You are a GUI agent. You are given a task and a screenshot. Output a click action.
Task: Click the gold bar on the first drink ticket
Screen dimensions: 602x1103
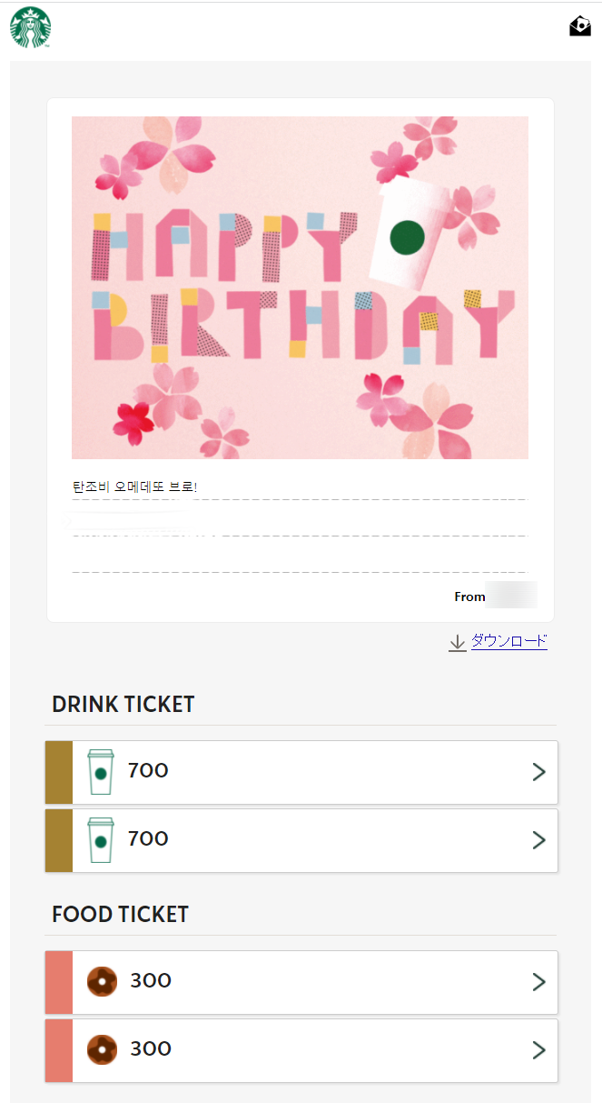(x=58, y=771)
